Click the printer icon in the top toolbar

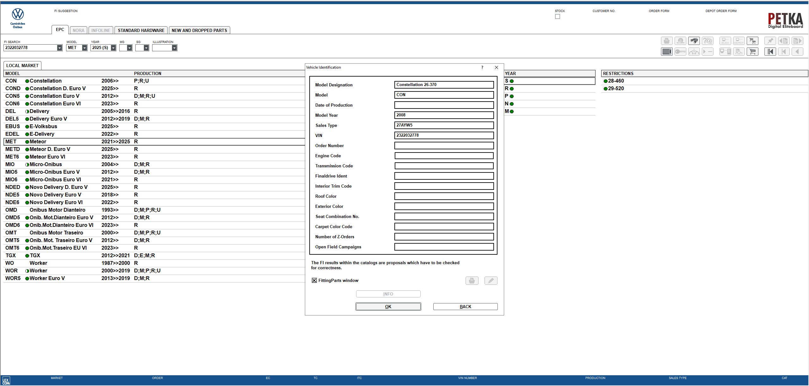(667, 41)
